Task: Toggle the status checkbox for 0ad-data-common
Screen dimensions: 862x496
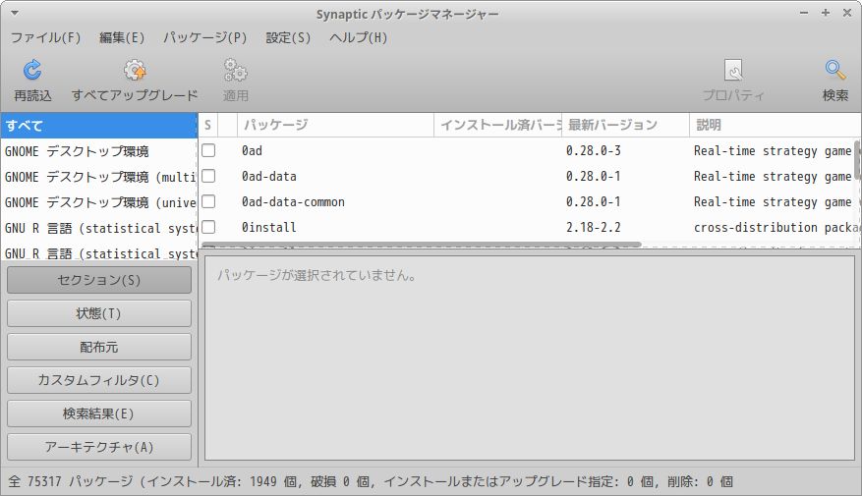Action: coord(208,201)
